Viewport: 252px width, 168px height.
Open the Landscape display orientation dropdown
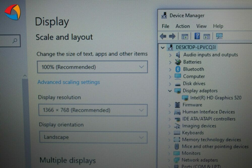[x=93, y=137]
